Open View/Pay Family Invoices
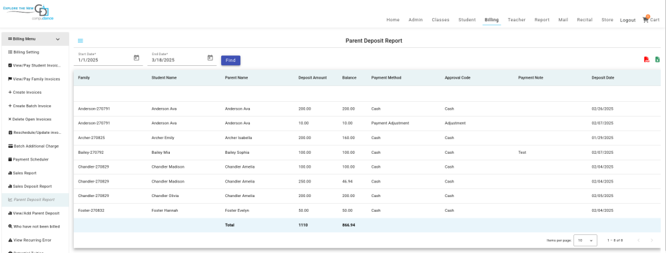This screenshot has height=253, width=666. (x=35, y=79)
